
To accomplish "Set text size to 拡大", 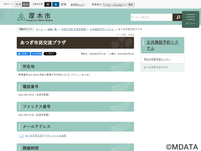I will tap(26, 5).
